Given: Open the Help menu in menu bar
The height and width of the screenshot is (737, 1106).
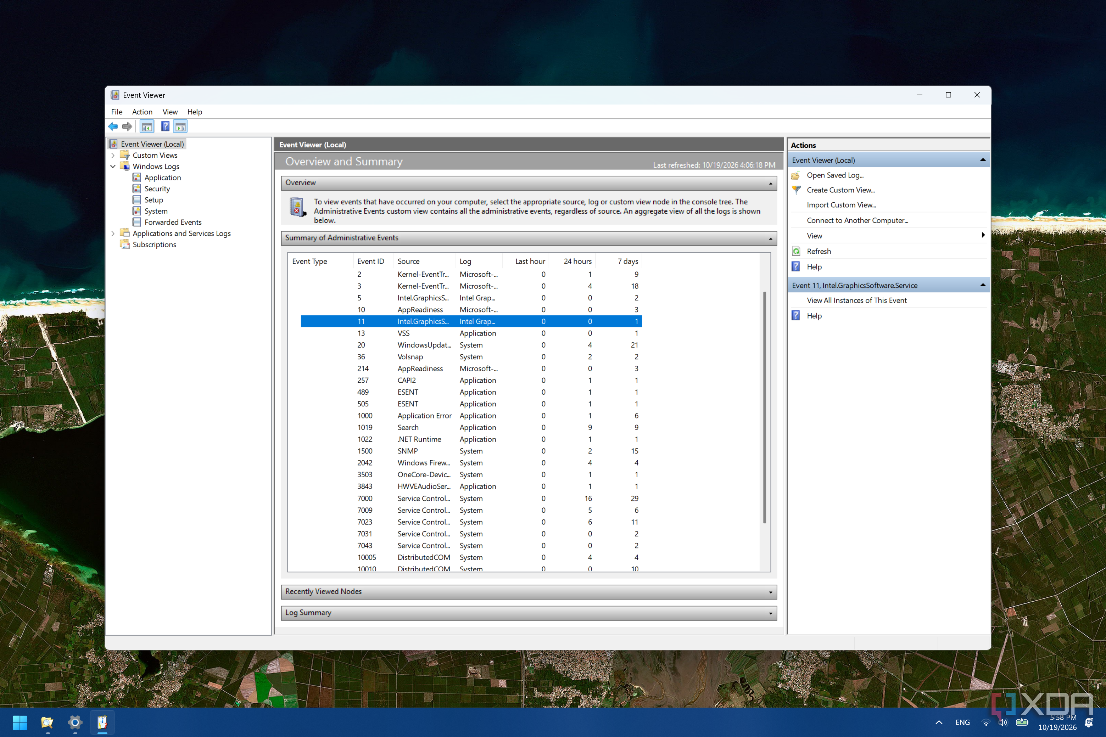Looking at the screenshot, I should coord(194,112).
